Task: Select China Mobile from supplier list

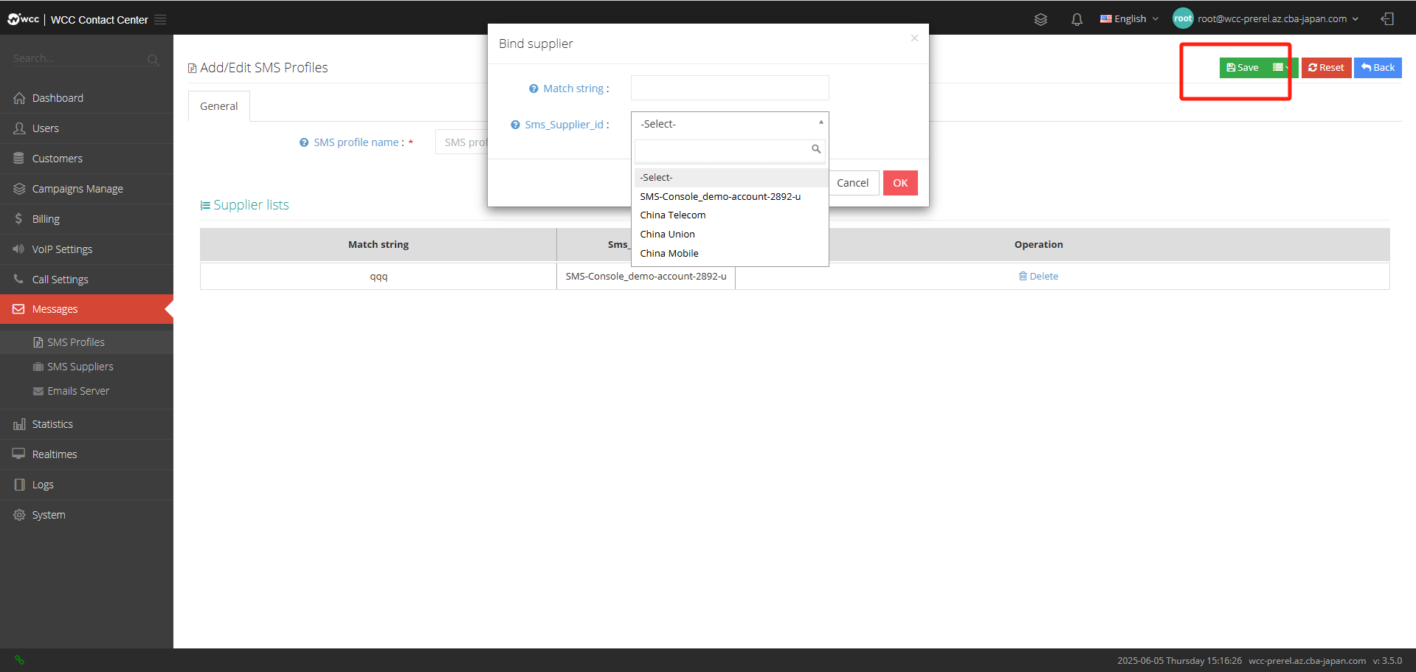Action: [731, 254]
